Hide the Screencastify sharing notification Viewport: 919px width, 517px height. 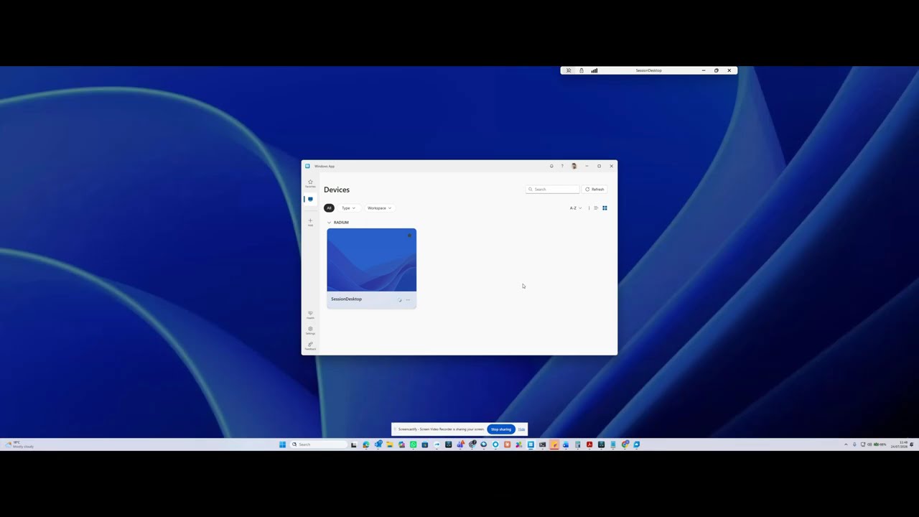[521, 429]
